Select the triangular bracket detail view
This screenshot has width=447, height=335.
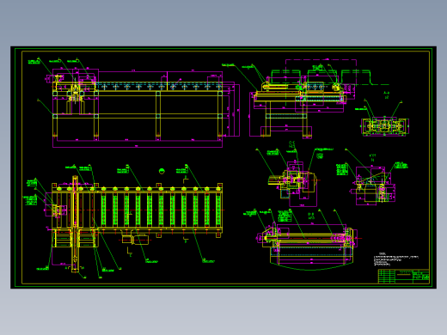coord(372,186)
